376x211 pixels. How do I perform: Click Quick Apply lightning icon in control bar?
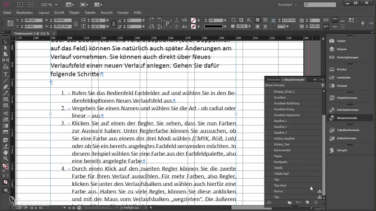click(362, 23)
